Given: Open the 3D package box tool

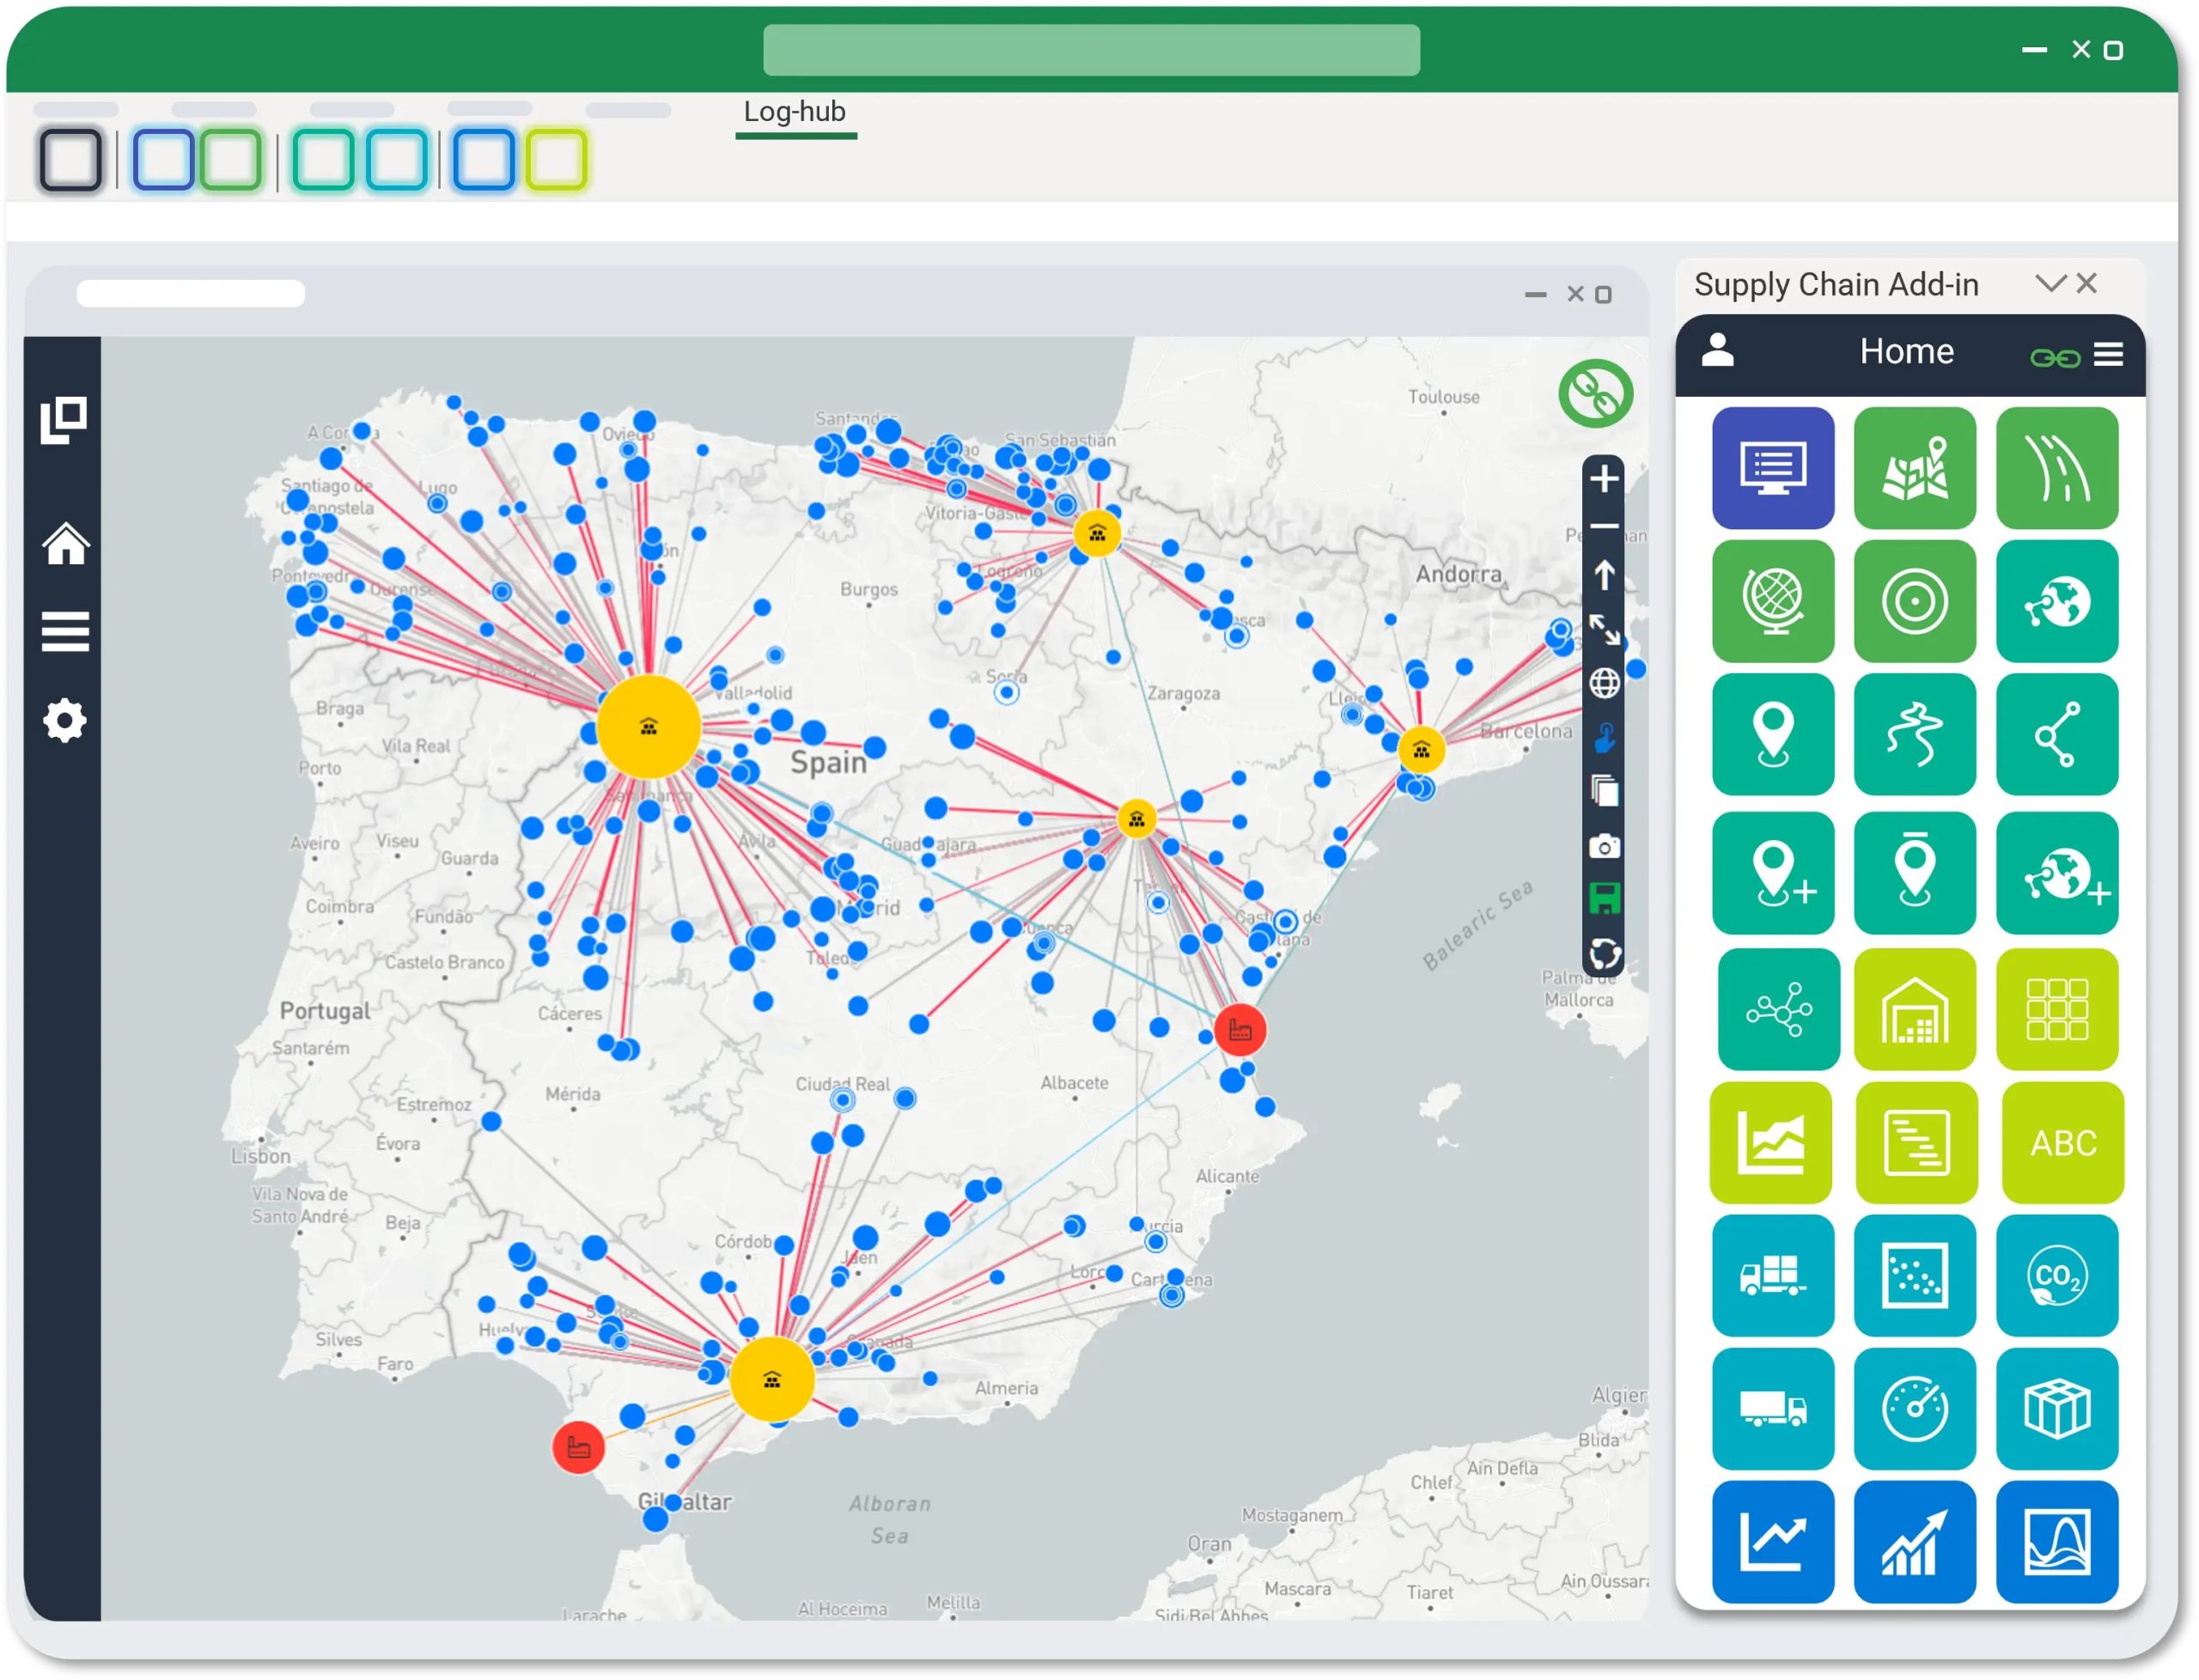Looking at the screenshot, I should click(2056, 1409).
